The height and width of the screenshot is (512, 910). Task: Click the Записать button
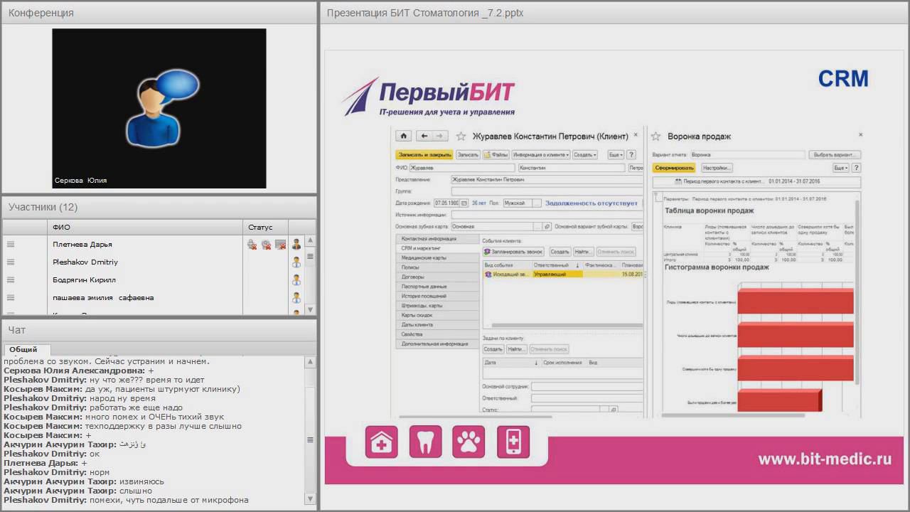(468, 154)
